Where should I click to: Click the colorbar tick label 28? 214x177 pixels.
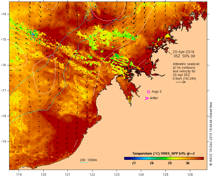tap(152, 163)
